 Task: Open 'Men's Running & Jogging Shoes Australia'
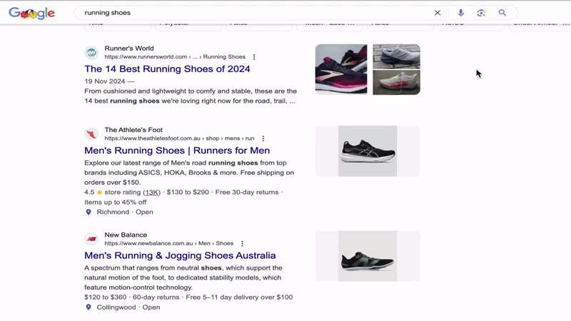click(180, 255)
